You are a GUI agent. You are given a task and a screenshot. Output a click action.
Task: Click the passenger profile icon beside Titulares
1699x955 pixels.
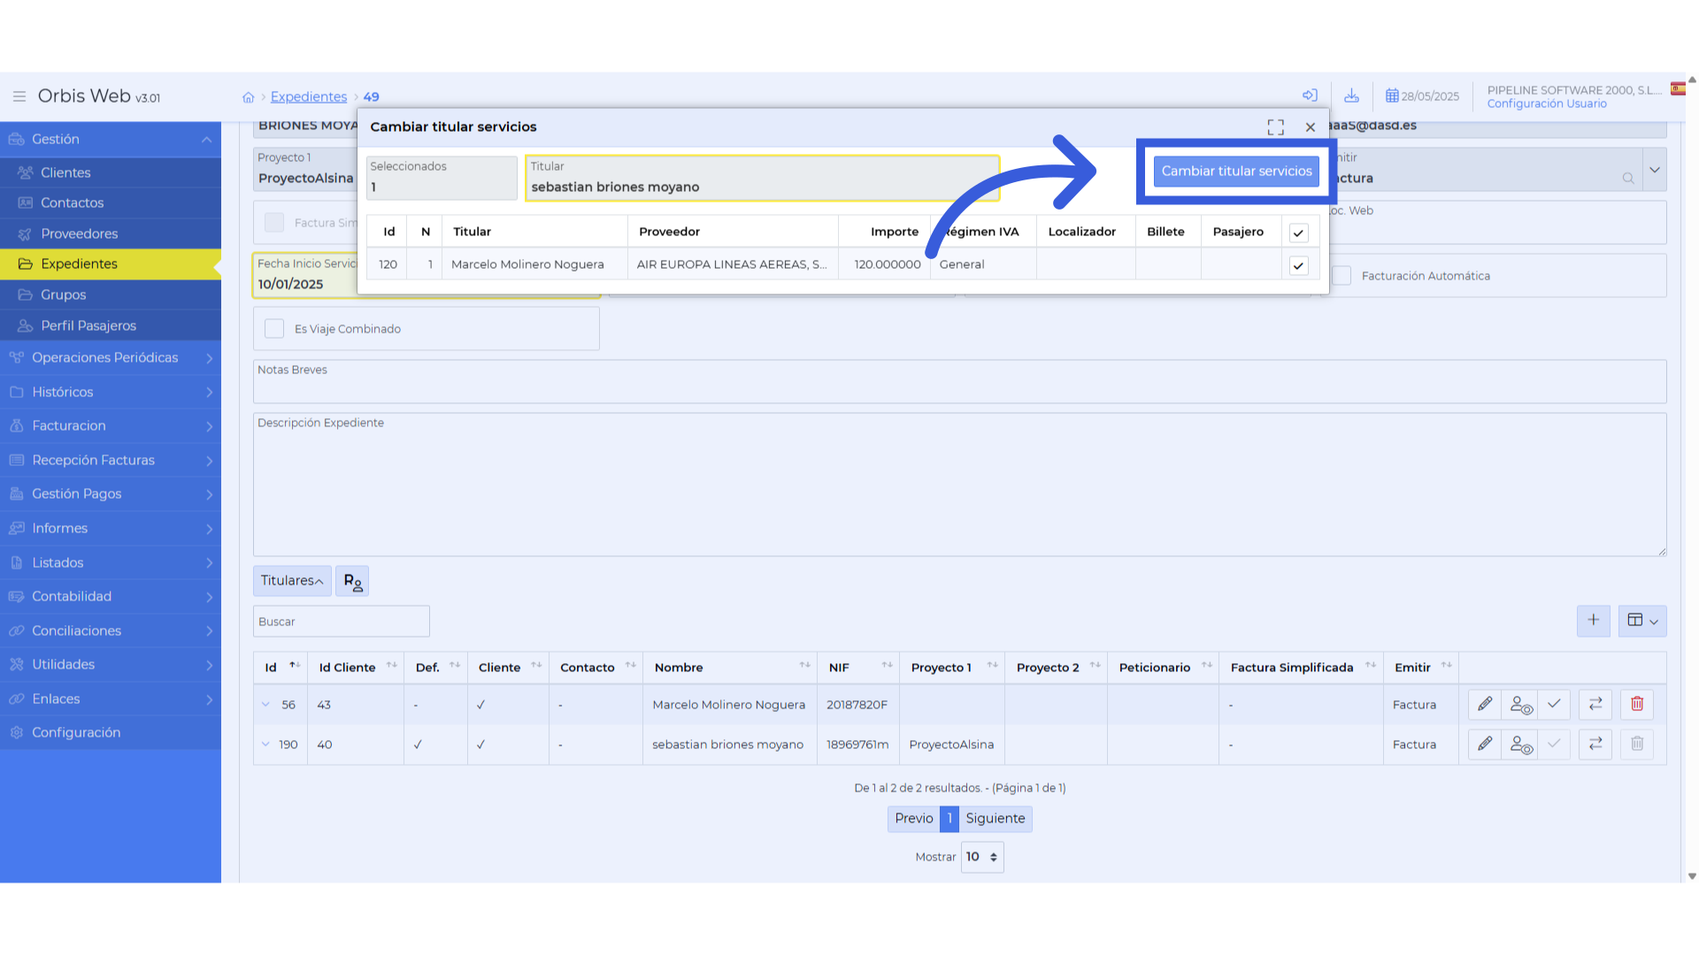tap(352, 581)
